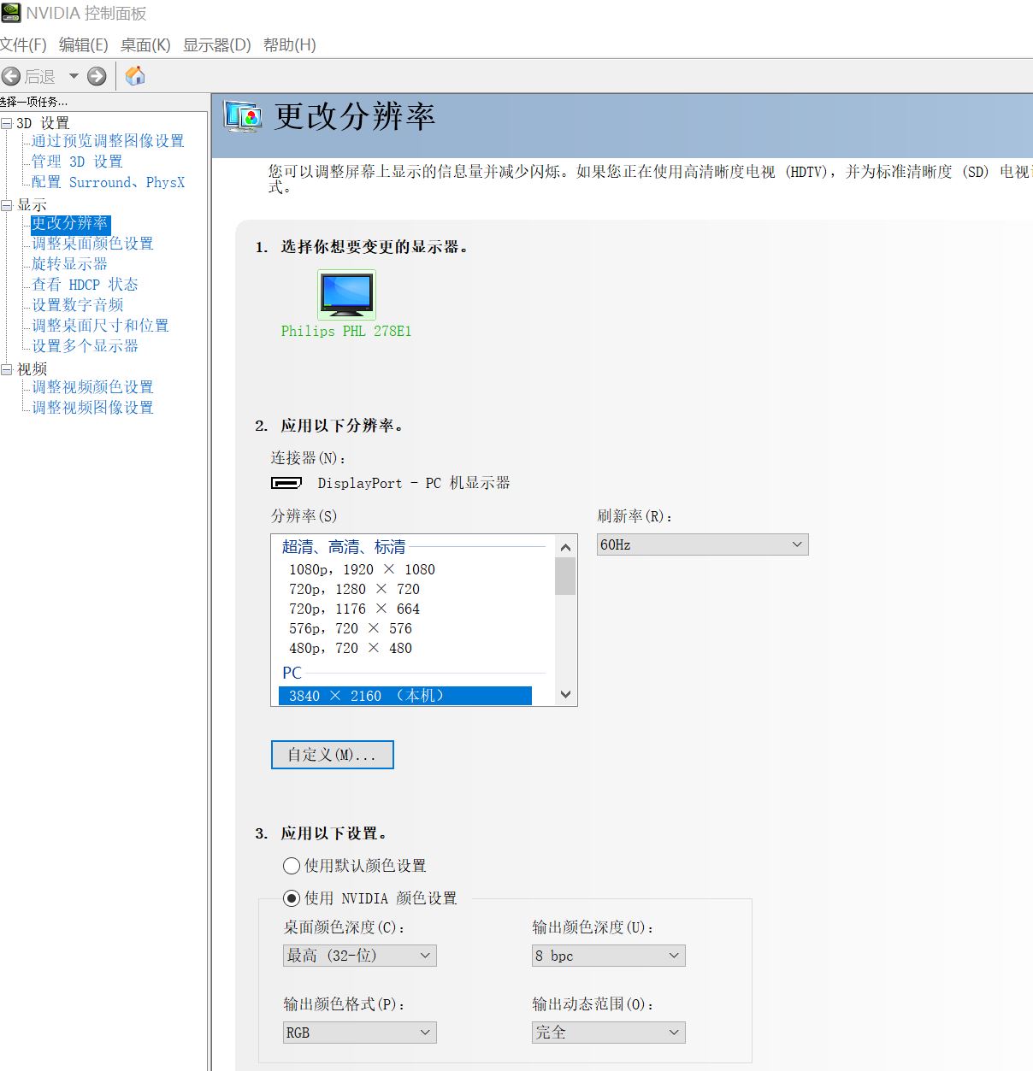
Task: Open the dropdown arrow beside Back button
Action: tap(74, 75)
